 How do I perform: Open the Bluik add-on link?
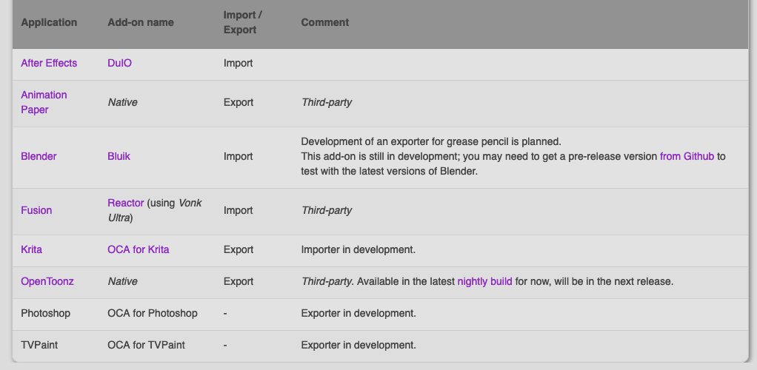point(119,156)
